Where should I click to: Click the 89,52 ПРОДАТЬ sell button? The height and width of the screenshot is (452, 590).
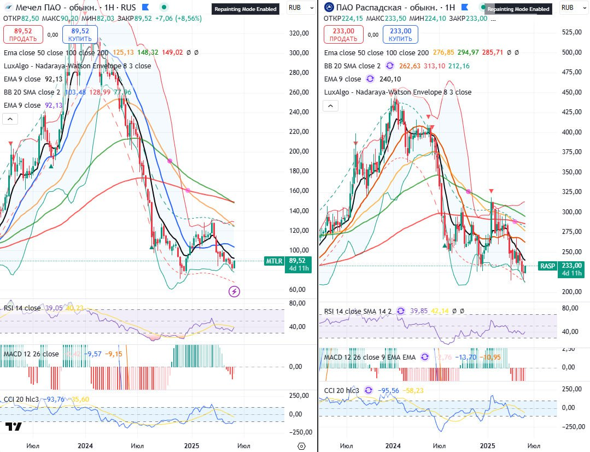23,34
